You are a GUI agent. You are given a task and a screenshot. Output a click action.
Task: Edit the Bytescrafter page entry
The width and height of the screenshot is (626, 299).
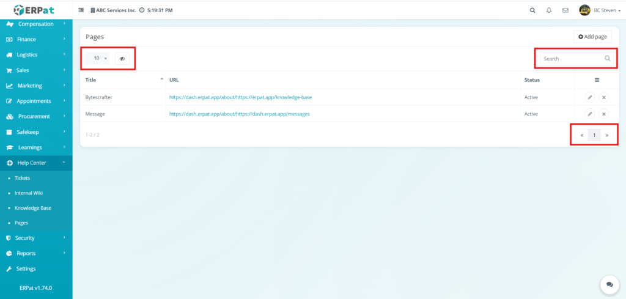click(590, 97)
